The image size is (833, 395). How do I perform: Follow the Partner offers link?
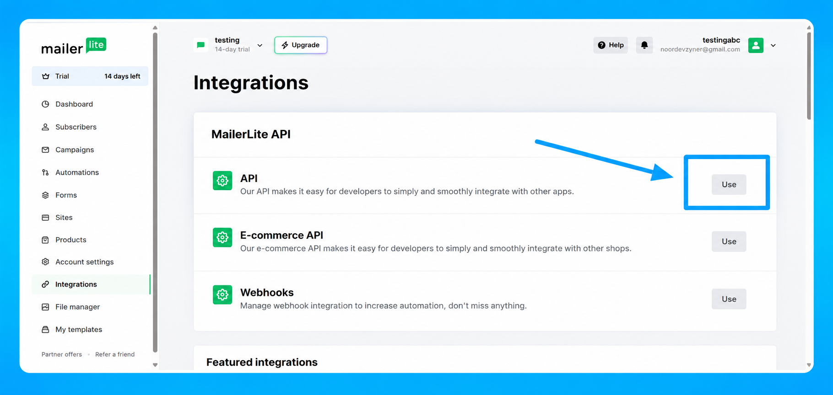tap(62, 354)
